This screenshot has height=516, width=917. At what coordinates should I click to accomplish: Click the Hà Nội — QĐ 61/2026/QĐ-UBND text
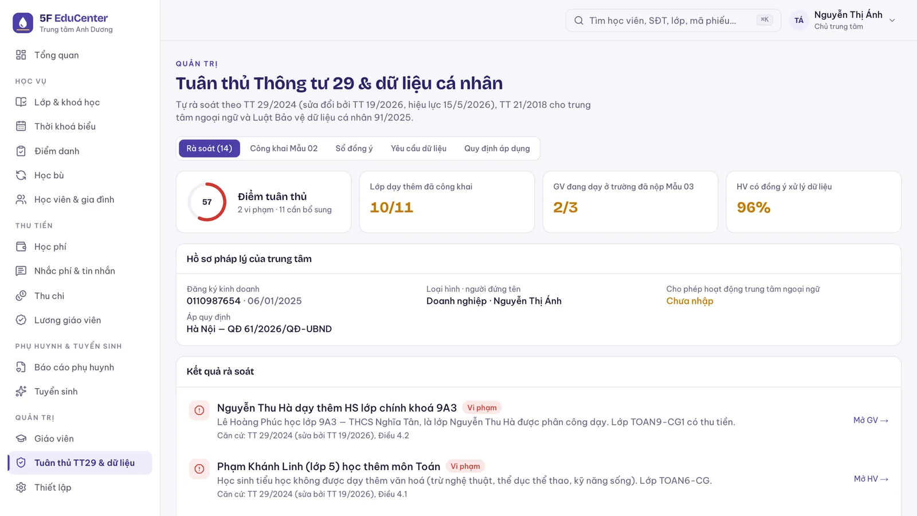coord(259,329)
